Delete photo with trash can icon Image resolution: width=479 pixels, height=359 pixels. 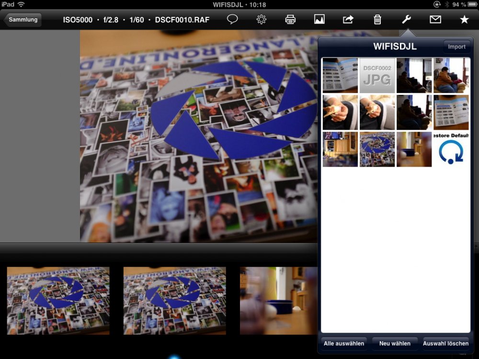coord(377,20)
